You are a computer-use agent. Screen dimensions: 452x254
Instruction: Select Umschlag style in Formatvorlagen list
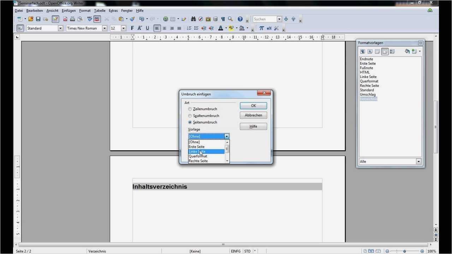tap(368, 95)
